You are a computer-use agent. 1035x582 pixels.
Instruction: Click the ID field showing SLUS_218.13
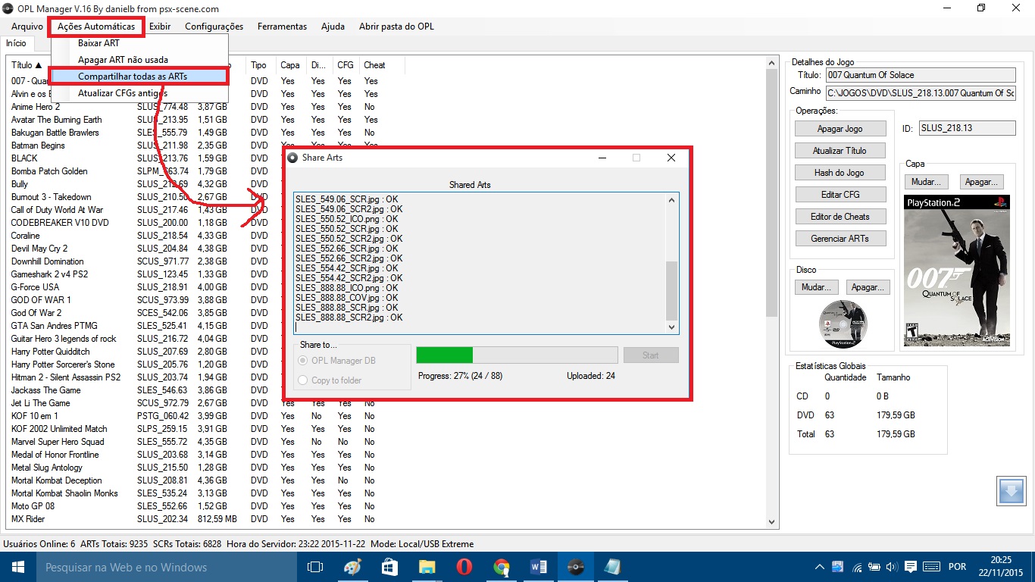(967, 128)
